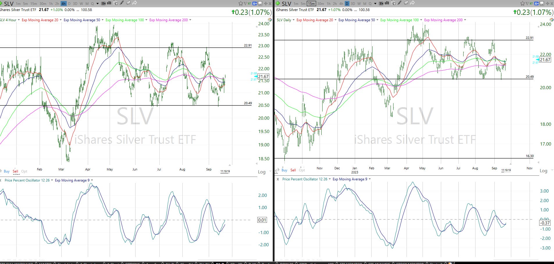Select M monthly timeframe on right chart
554x264 pixels.
[364, 4]
